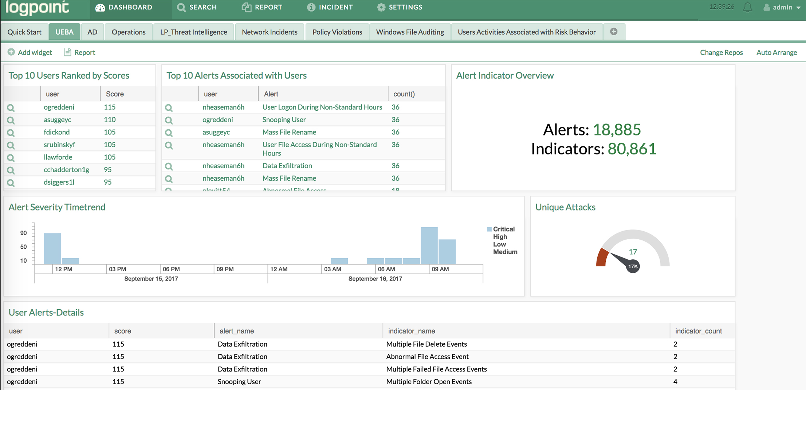Viewport: 806px width, 425px height.
Task: Click the tallest bar near 09 AM
Action: coord(429,246)
